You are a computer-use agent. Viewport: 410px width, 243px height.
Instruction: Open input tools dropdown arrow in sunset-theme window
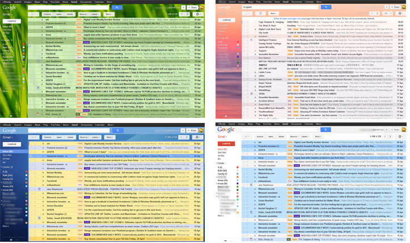coord(391,14)
